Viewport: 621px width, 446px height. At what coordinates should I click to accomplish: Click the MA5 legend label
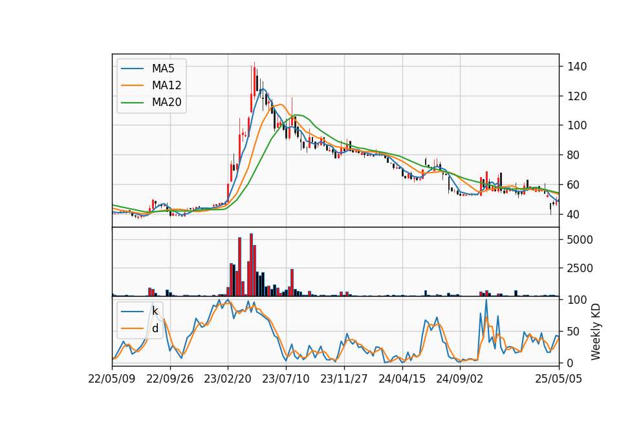(x=163, y=69)
